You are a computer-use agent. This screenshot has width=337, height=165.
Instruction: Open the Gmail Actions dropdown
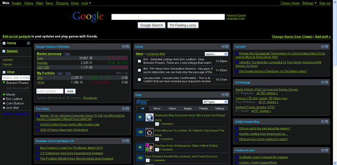pos(216,54)
